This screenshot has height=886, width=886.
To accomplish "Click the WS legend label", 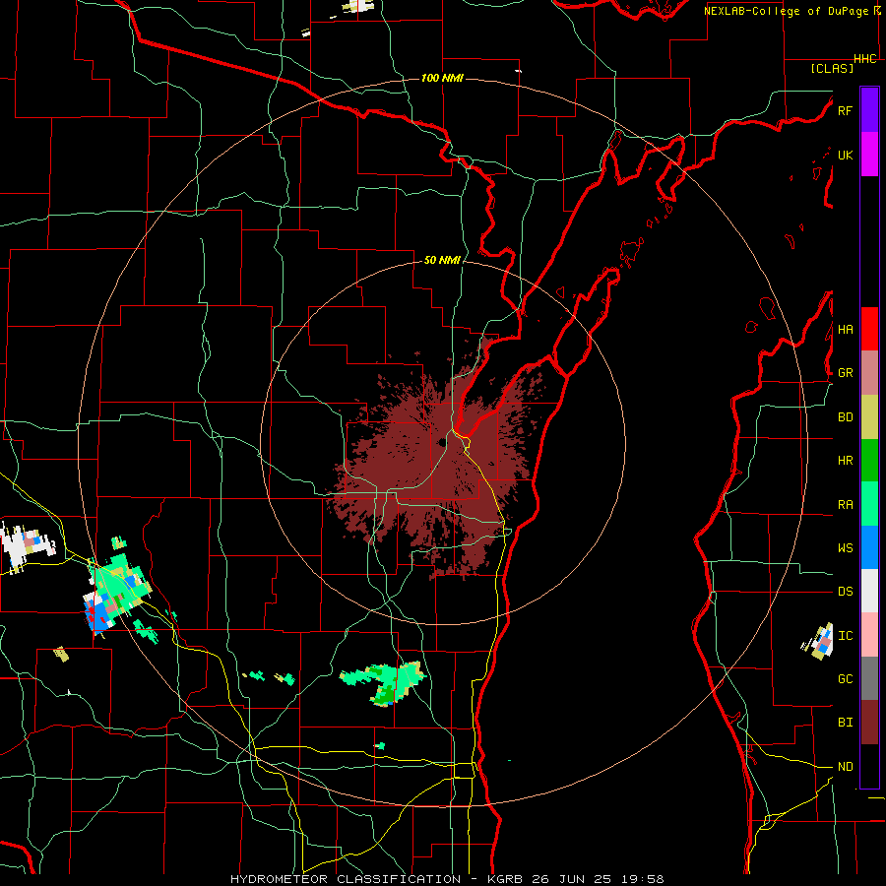I will [x=845, y=547].
